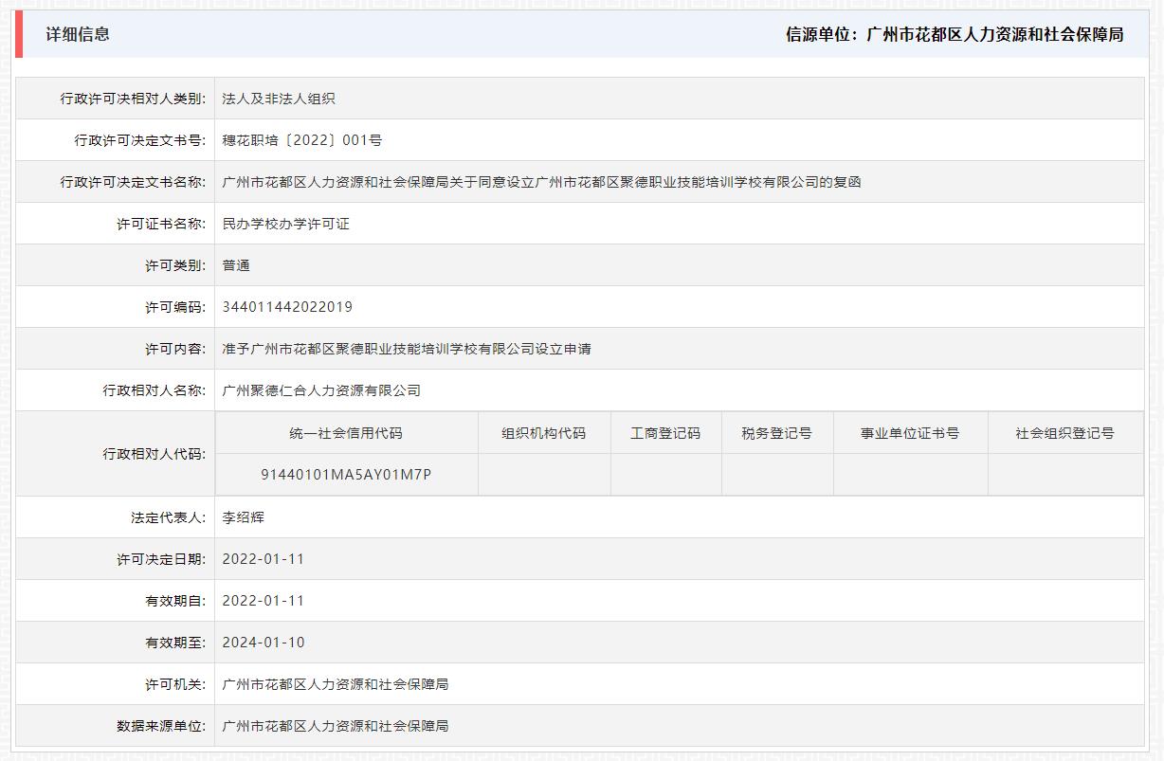Click the 税务登记号 column header
1164x761 pixels.
pyautogui.click(x=777, y=433)
